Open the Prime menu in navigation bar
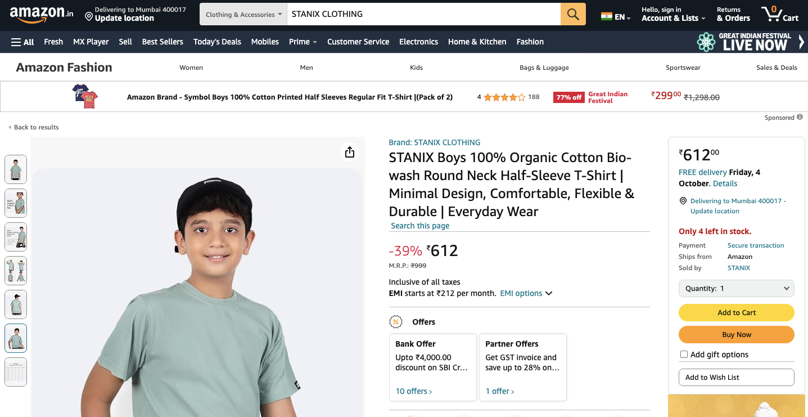Viewport: 808px width, 417px height. pyautogui.click(x=303, y=42)
